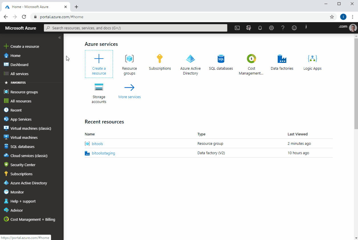358x240 pixels.
Task: Open Cost Management service icon
Action: click(x=251, y=59)
